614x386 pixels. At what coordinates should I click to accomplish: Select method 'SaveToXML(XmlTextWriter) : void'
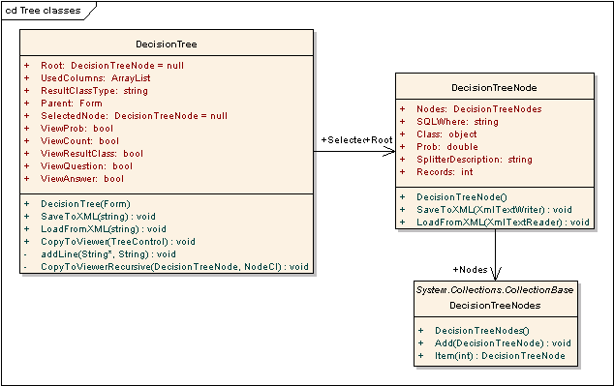(494, 210)
